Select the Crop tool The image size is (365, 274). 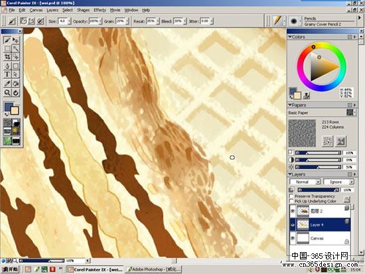pos(7,56)
